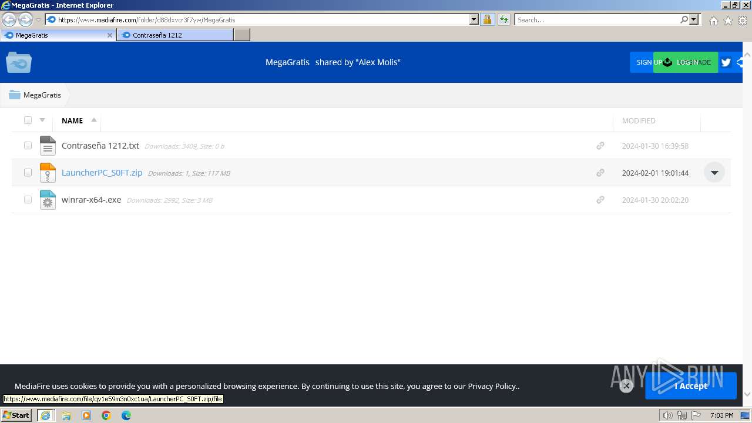Click the taskbar clock 7:03 PM

[722, 415]
